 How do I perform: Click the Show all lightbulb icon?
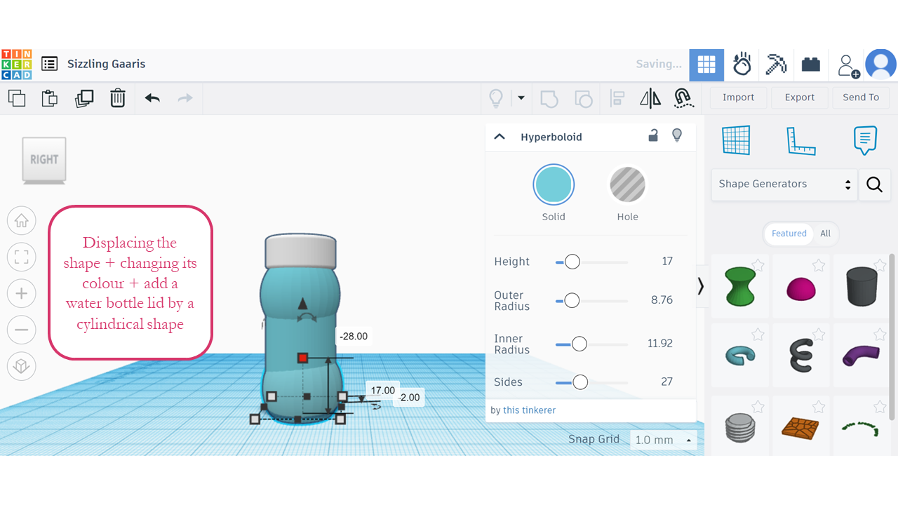(496, 98)
